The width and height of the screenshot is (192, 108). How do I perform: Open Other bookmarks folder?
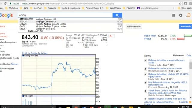pos(185,8)
